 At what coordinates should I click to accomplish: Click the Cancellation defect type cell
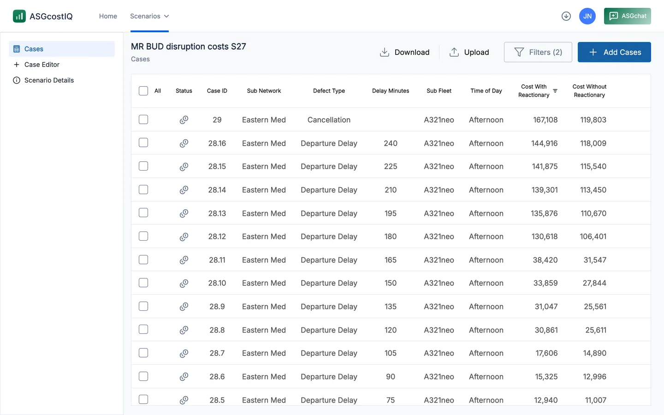pos(329,120)
